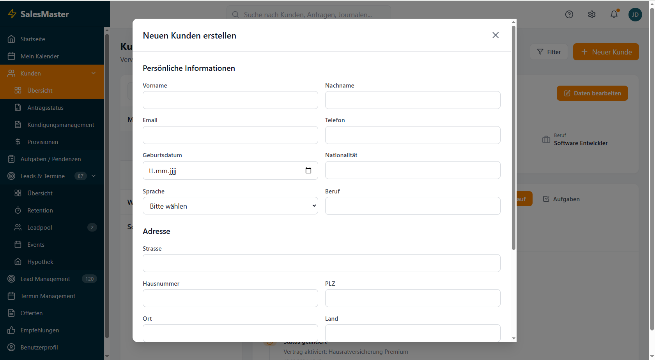Click the SalesMaster lightning logo
Image resolution: width=655 pixels, height=360 pixels.
[12, 14]
